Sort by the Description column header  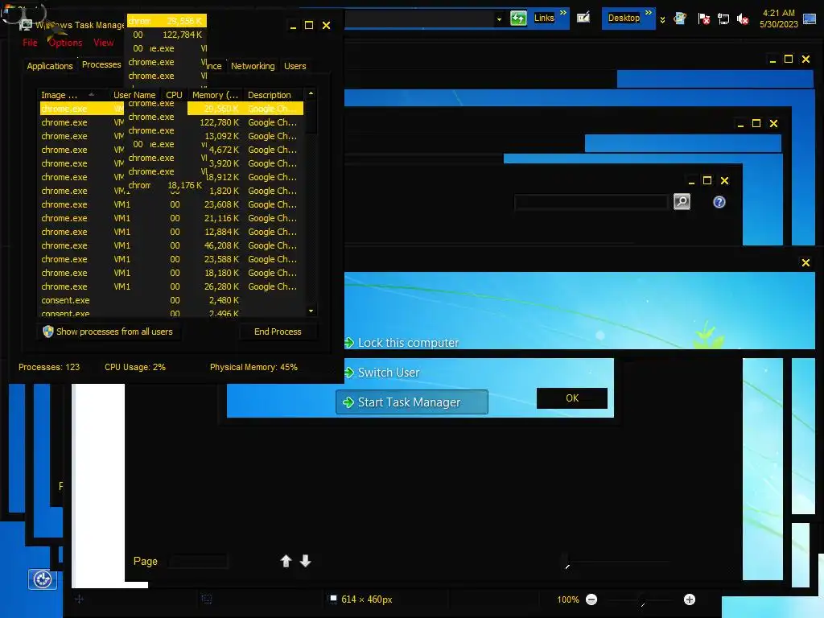click(273, 95)
